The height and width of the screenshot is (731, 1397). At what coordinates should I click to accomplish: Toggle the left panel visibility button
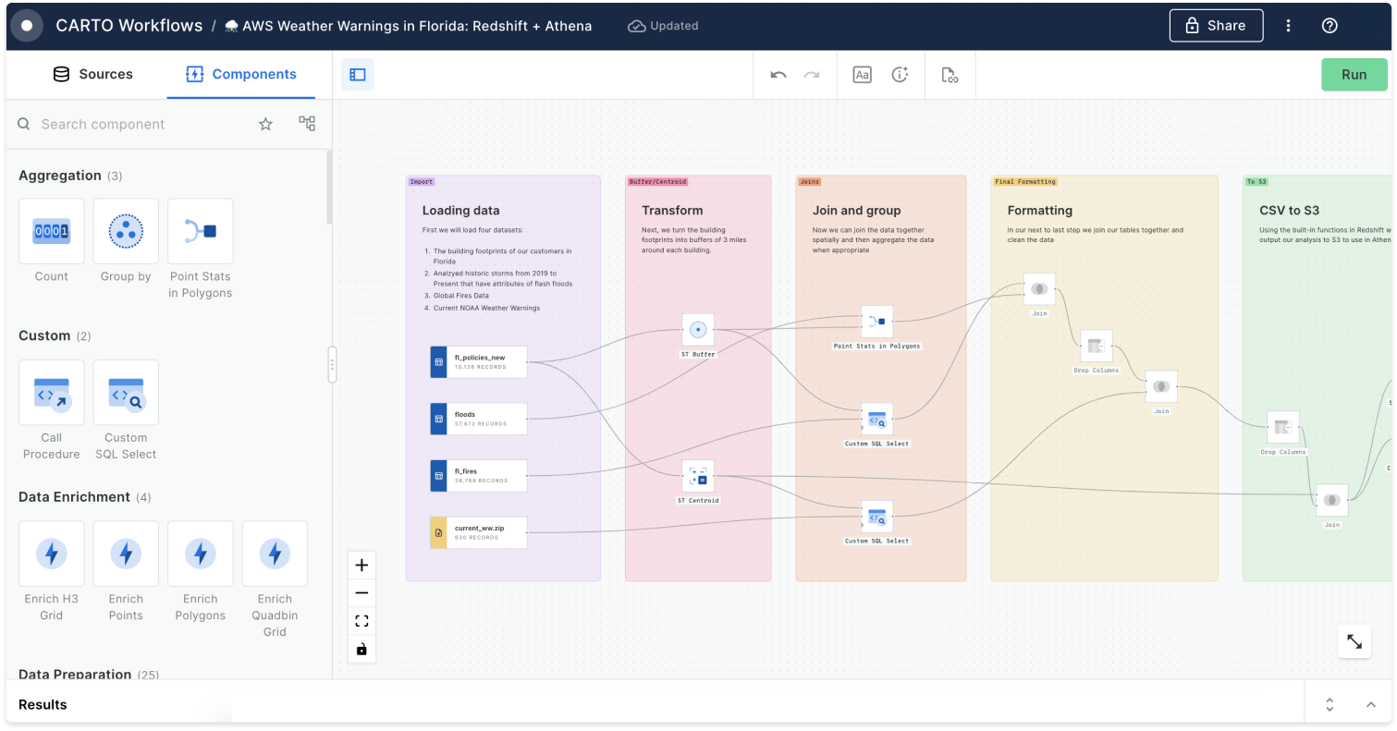pos(359,74)
